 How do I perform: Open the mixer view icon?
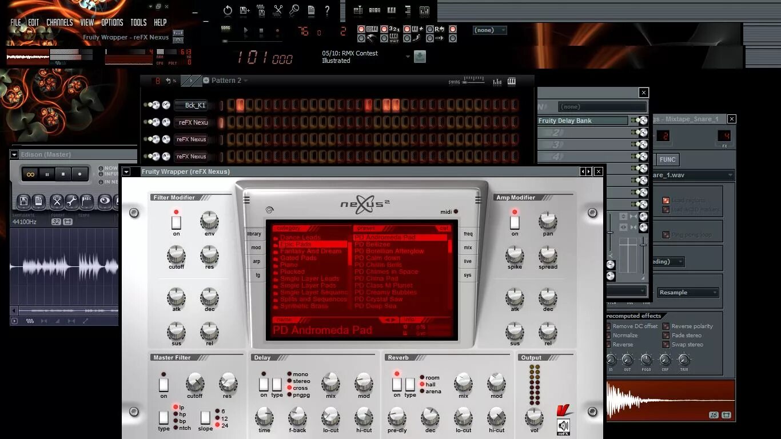[x=424, y=10]
